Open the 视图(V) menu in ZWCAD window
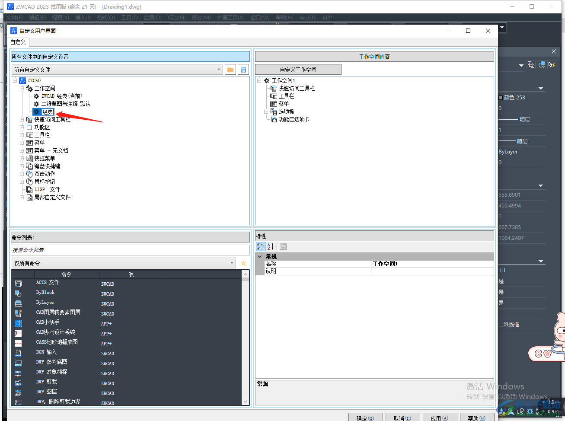The width and height of the screenshot is (565, 421). pos(60,18)
